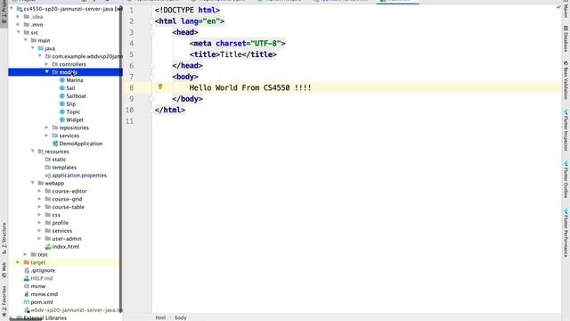Click the meta charset="UTF-8" line

238,44
